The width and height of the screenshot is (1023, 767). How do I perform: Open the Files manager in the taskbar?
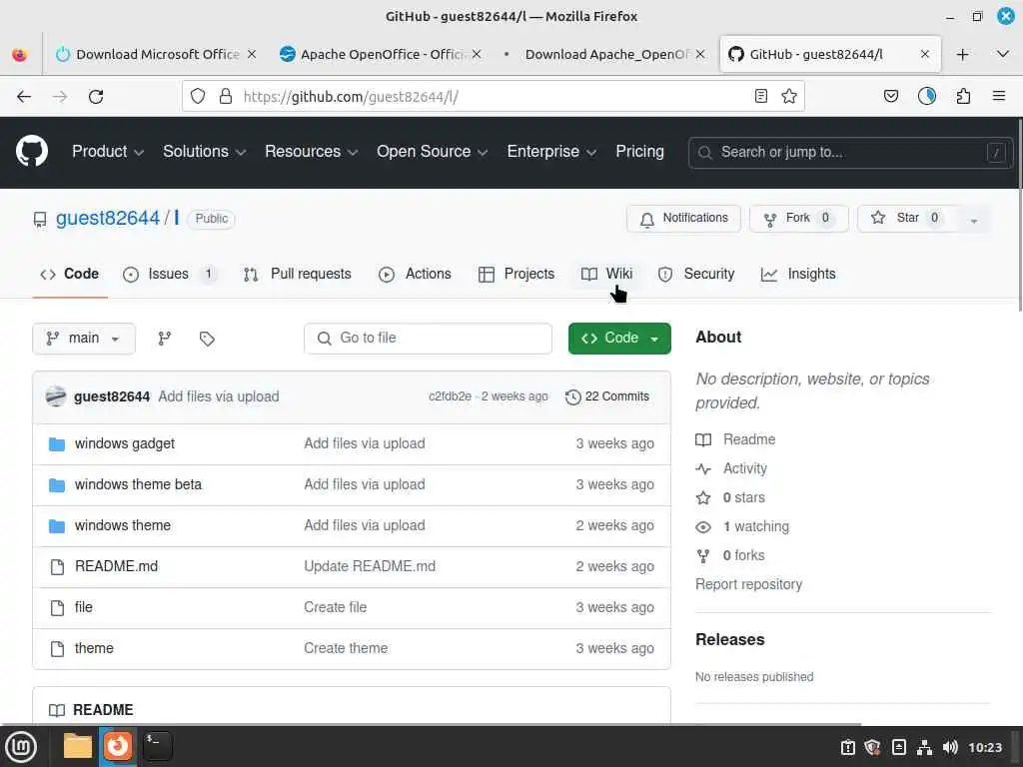coord(77,745)
